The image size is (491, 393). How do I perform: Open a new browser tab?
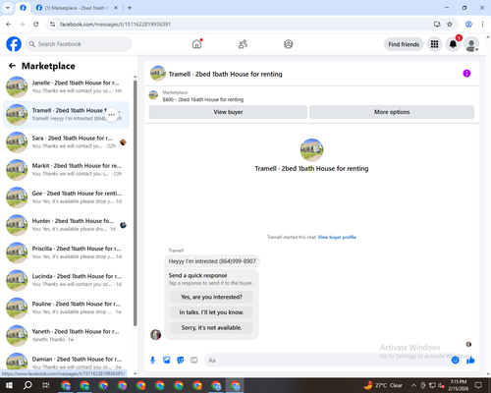(x=130, y=8)
